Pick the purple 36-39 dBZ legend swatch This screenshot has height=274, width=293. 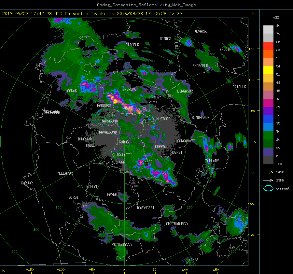pyautogui.click(x=268, y=111)
